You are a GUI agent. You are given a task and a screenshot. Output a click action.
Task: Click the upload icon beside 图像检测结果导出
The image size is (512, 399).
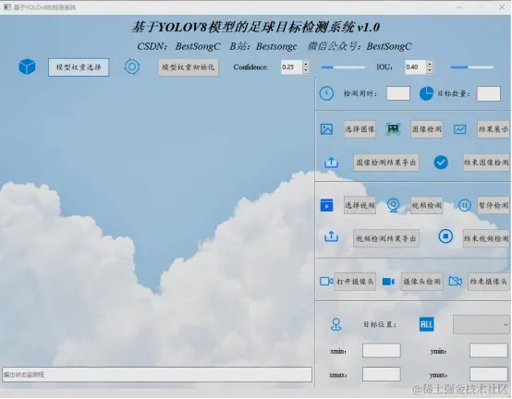[331, 163]
